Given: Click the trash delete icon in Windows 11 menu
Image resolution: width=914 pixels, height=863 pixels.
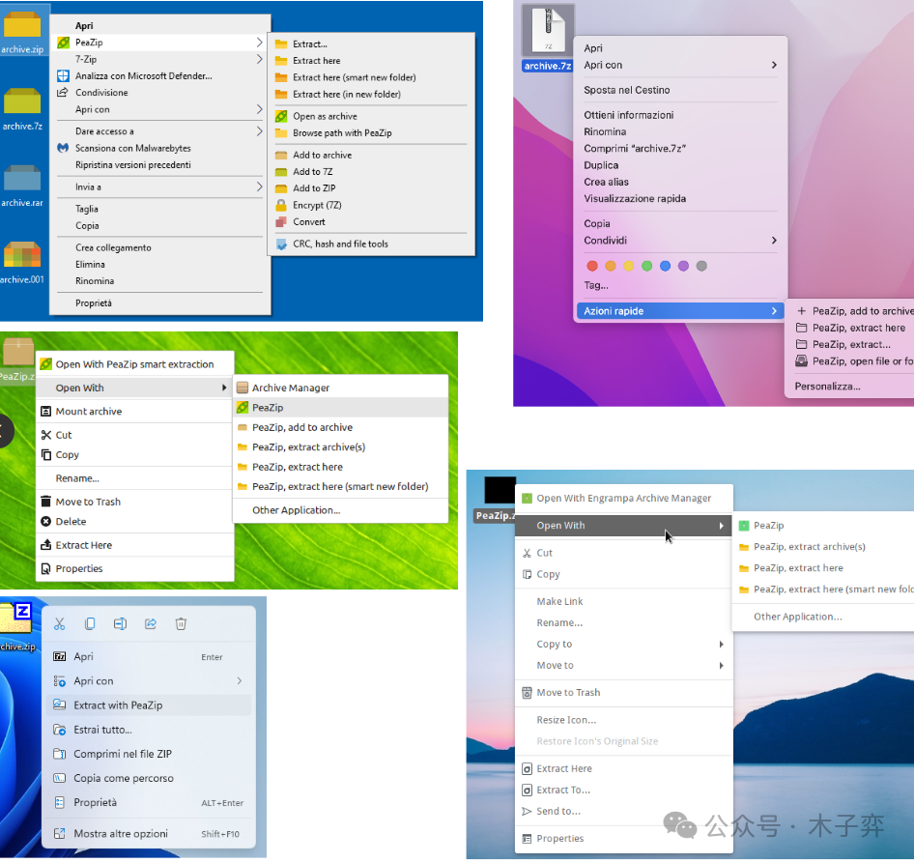Looking at the screenshot, I should click(181, 624).
